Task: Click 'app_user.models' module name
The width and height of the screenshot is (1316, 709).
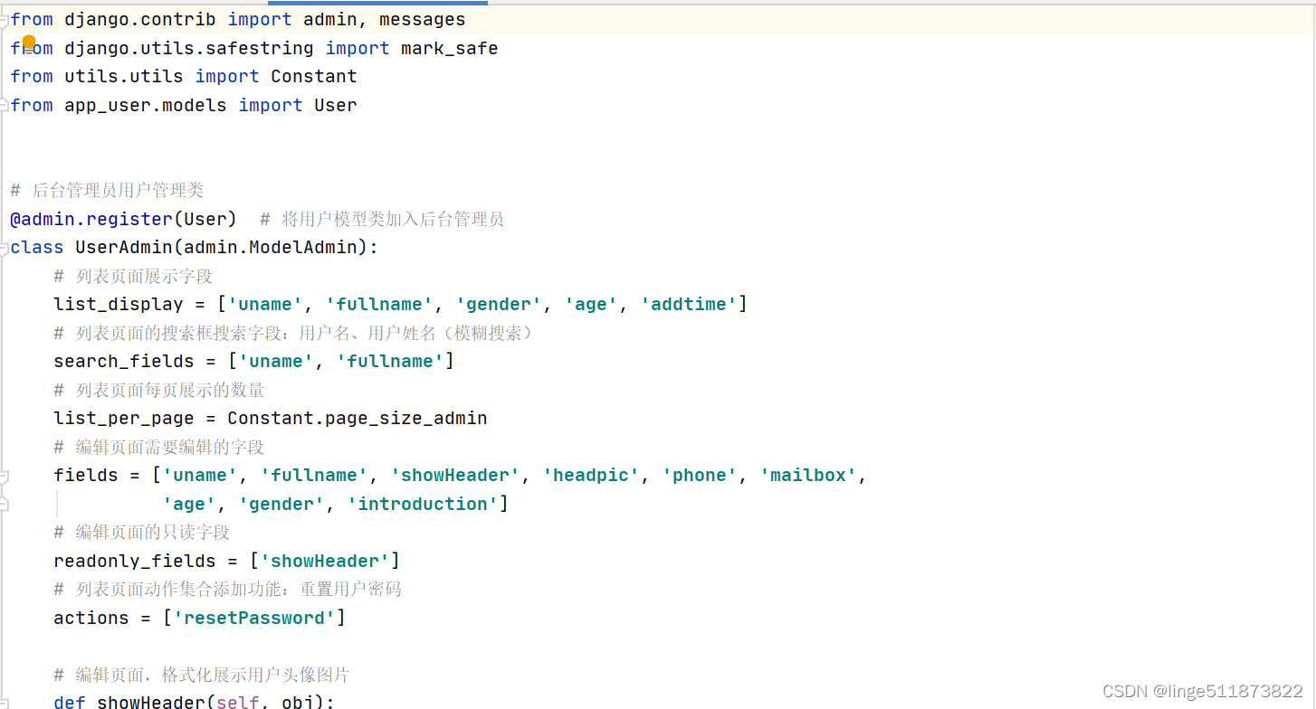Action: [146, 105]
